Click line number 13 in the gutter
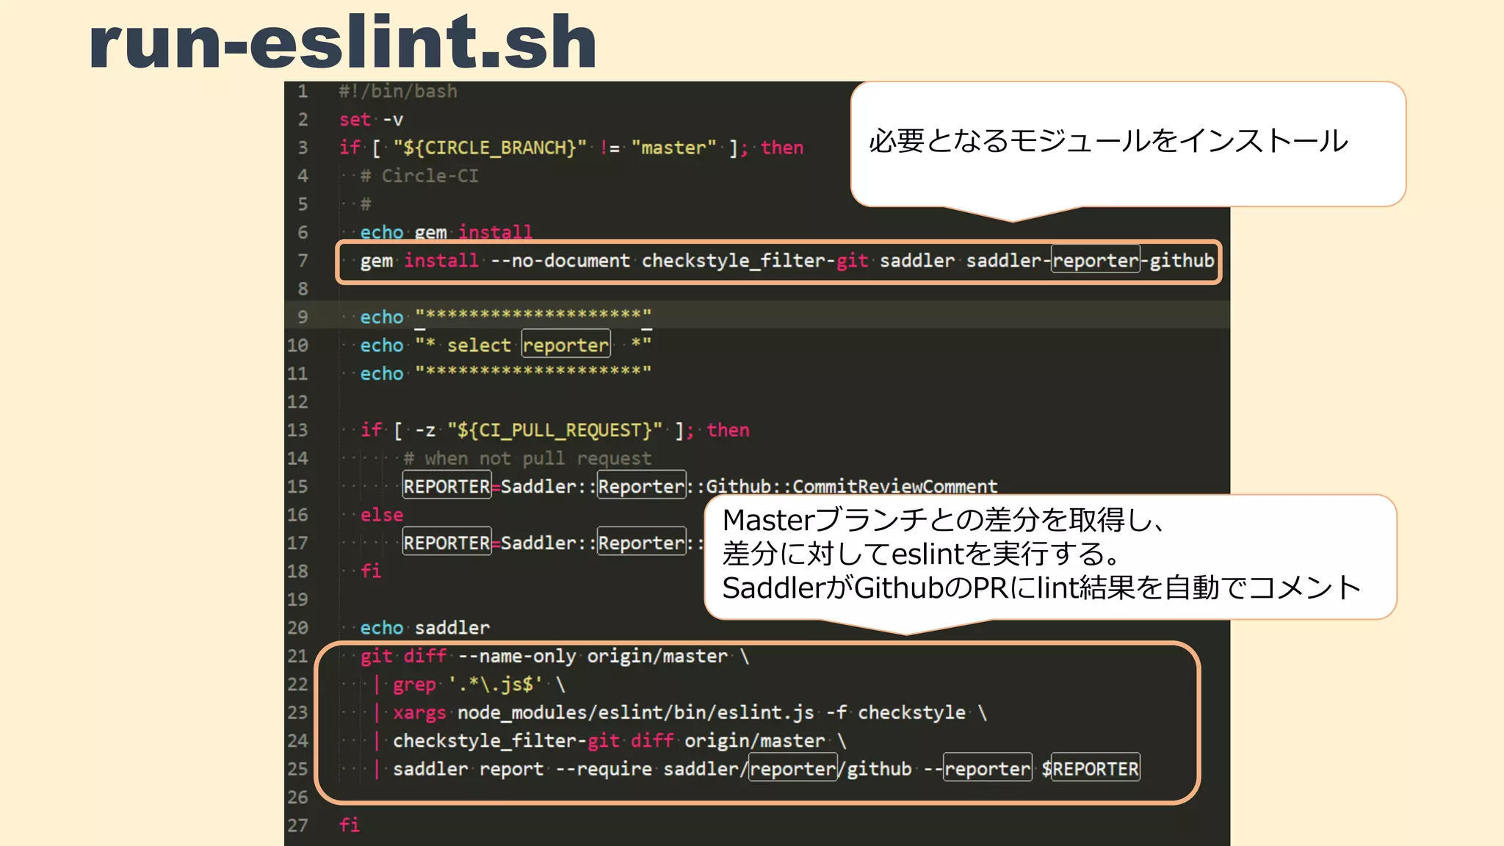The image size is (1504, 846). [x=297, y=430]
